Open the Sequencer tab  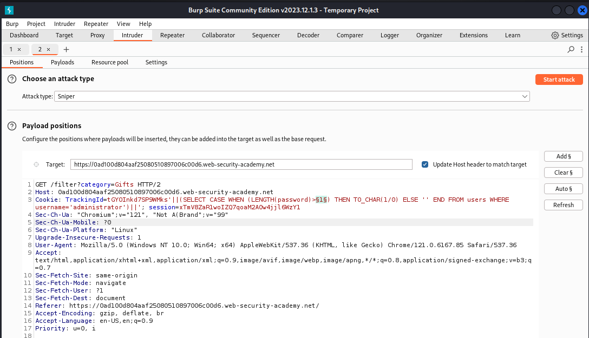click(266, 35)
